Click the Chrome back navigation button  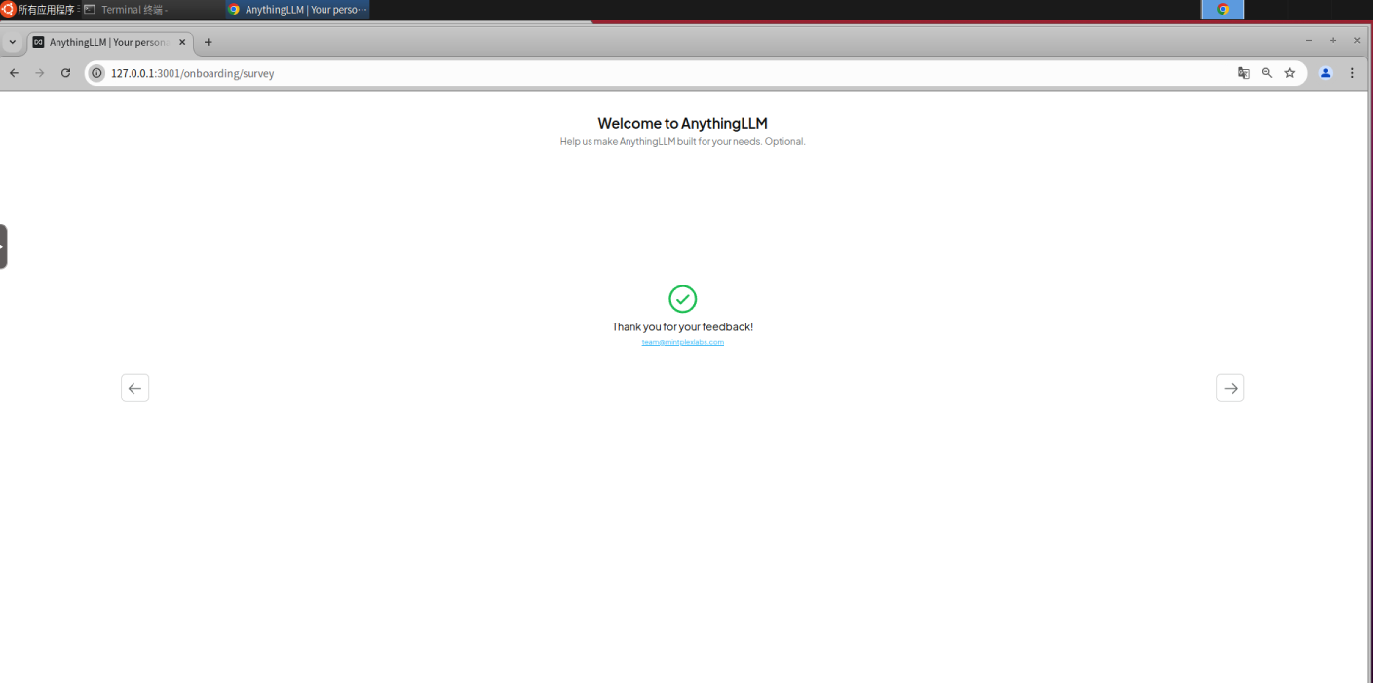14,73
